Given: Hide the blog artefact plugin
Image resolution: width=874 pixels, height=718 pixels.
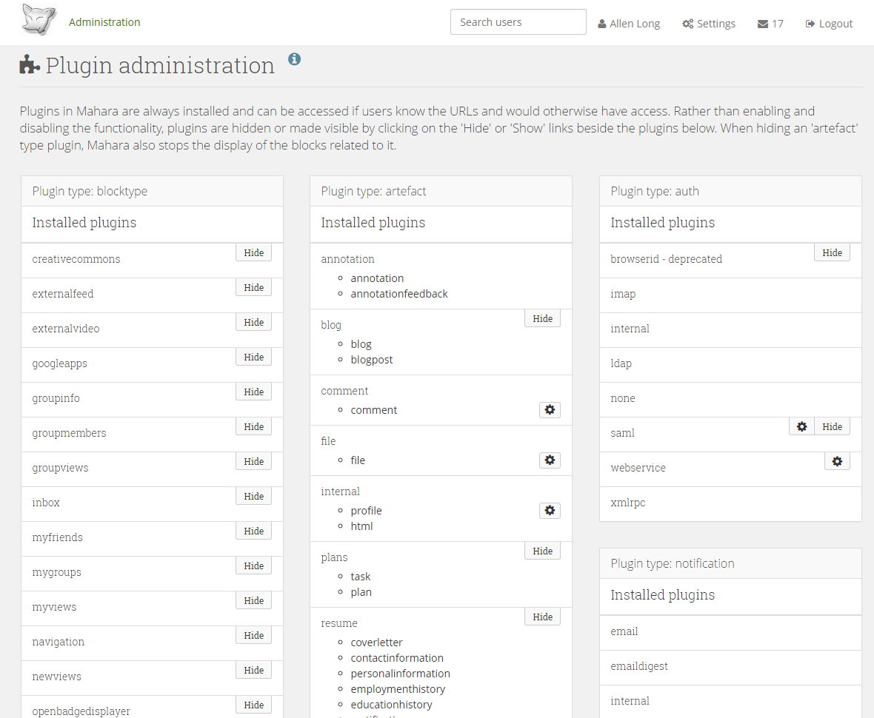Looking at the screenshot, I should pyautogui.click(x=542, y=318).
